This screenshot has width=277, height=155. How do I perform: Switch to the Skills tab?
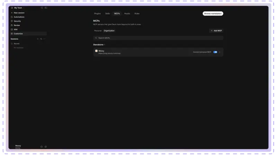click(107, 13)
